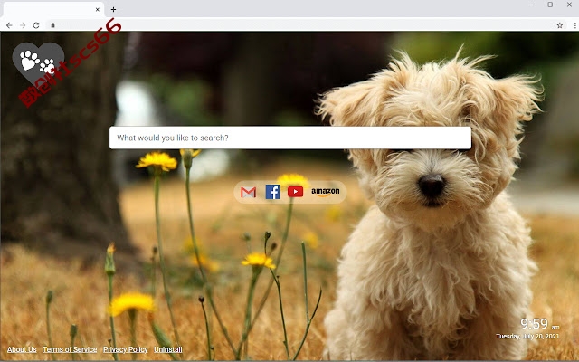Open a new tab with the plus button
The width and height of the screenshot is (579, 362).
pyautogui.click(x=113, y=10)
